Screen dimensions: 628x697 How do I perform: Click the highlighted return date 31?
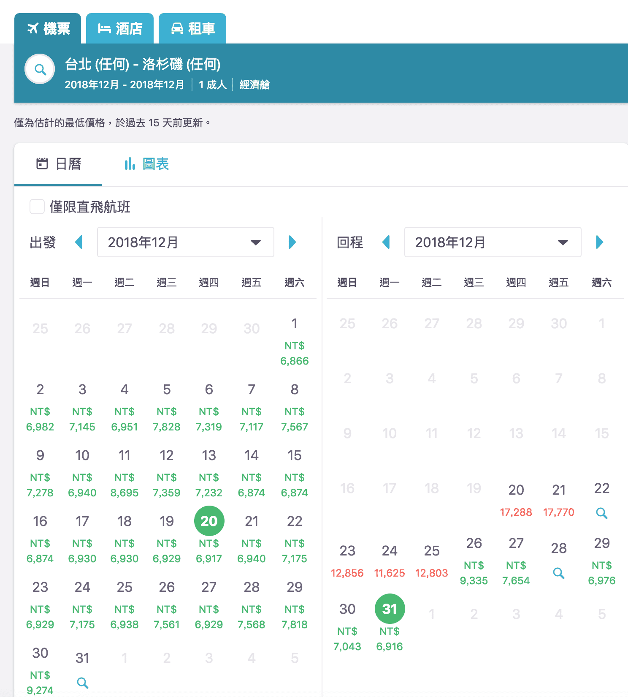pos(390,609)
